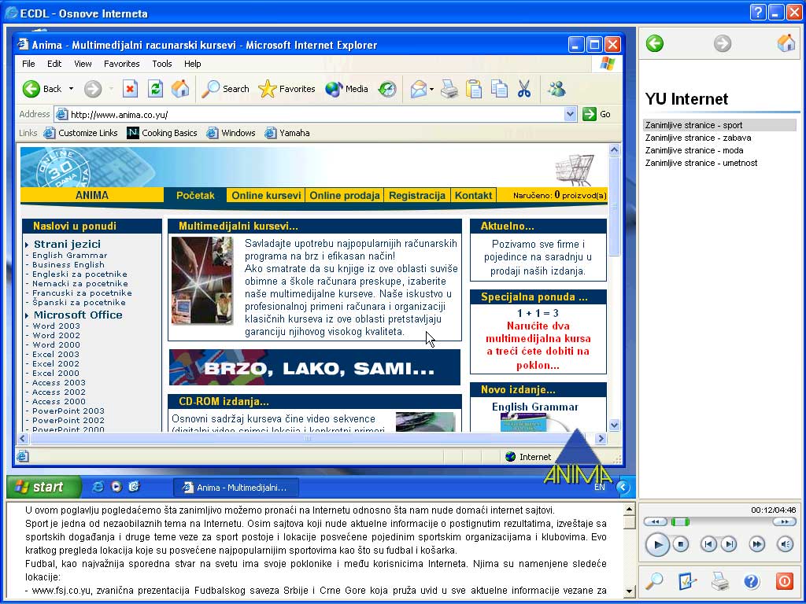
Task: Switch to the Online kursevi tab
Action: point(267,194)
